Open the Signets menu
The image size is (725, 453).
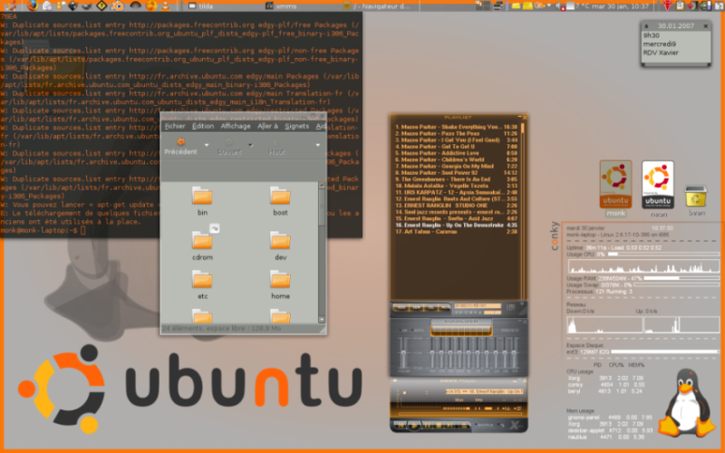pos(296,126)
